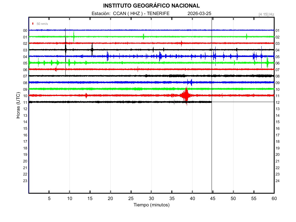
Task: Select the large red seismic event near minute 38
Action: 185,95
